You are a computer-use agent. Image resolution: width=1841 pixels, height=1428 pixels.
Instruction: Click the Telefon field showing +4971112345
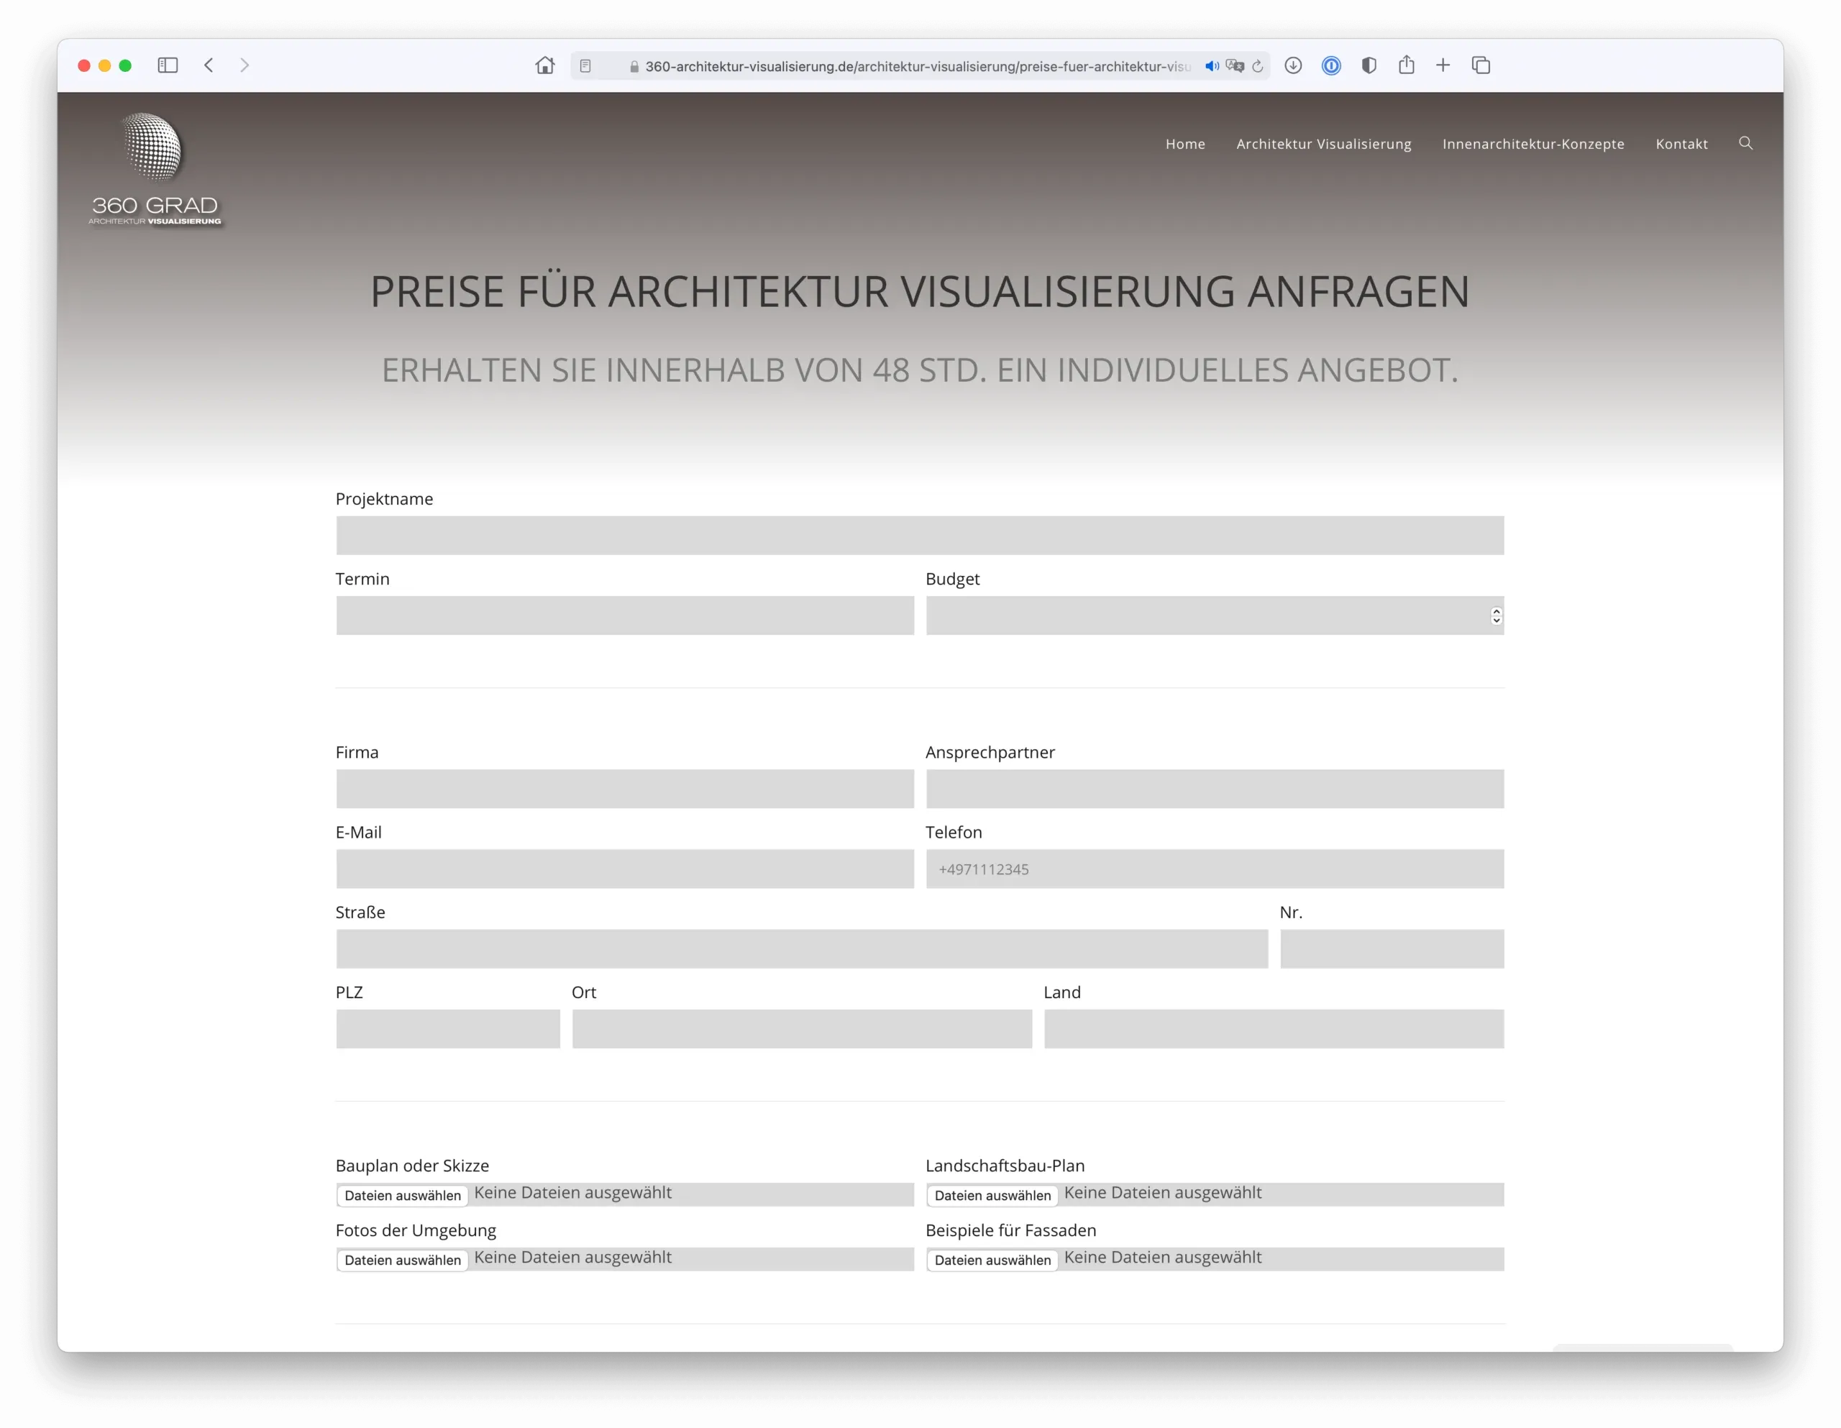coord(1214,869)
